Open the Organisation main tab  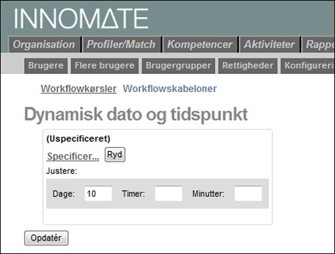[x=44, y=45]
